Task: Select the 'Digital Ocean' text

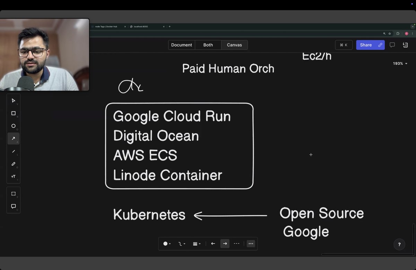Action: [156, 136]
